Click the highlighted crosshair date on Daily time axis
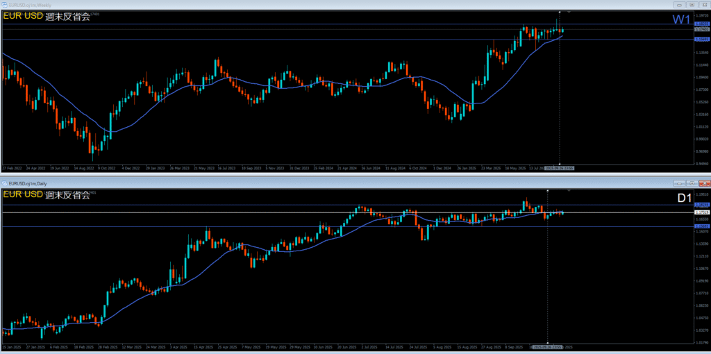 [x=547, y=346]
